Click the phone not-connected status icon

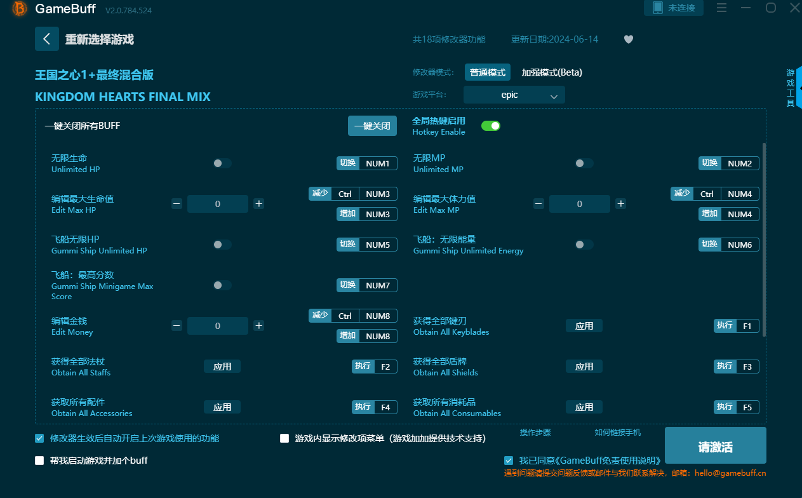pos(657,8)
